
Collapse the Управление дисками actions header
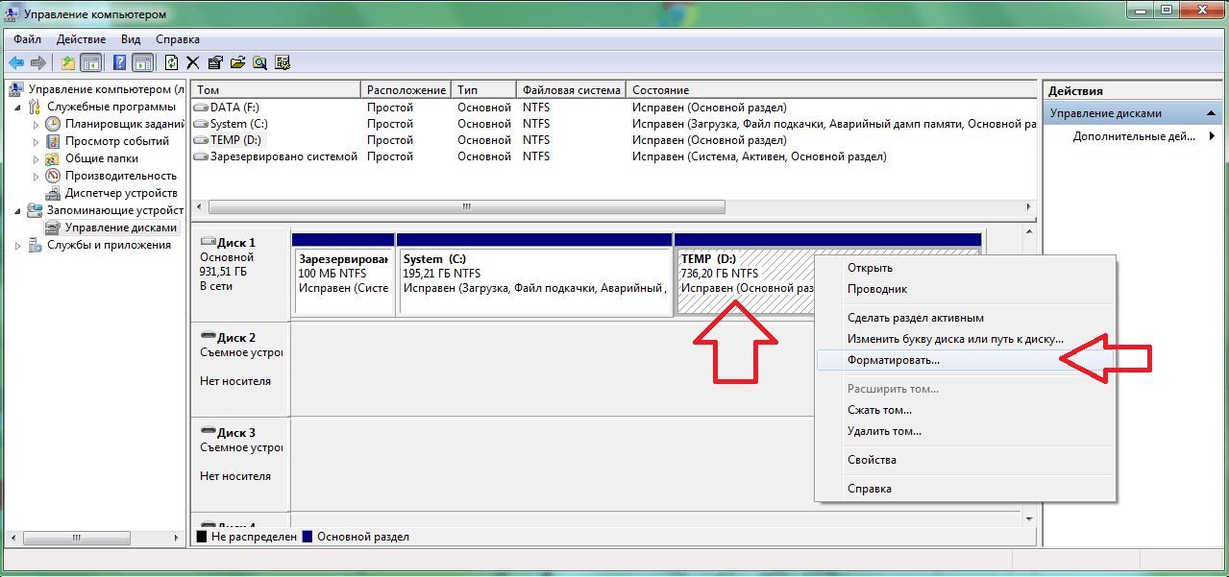1212,113
